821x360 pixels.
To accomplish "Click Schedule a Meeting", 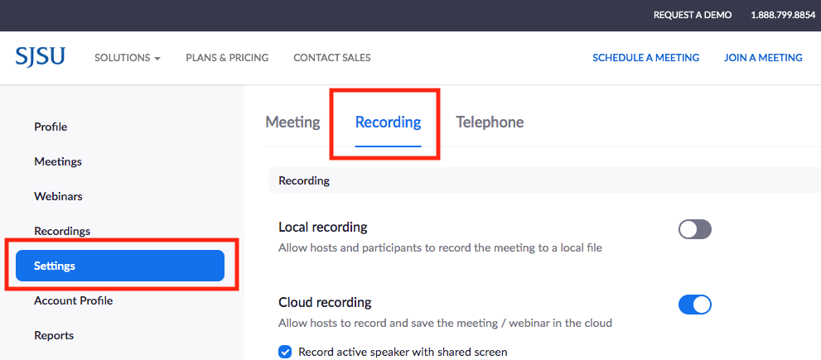I will pos(645,58).
